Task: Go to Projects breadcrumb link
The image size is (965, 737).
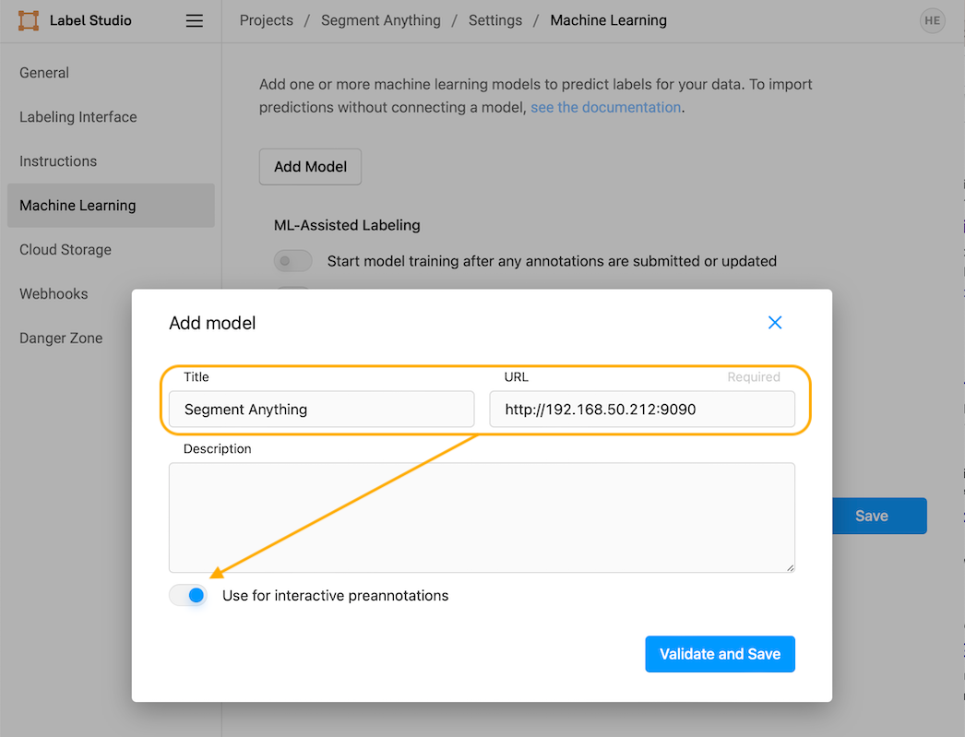Action: pyautogui.click(x=267, y=20)
